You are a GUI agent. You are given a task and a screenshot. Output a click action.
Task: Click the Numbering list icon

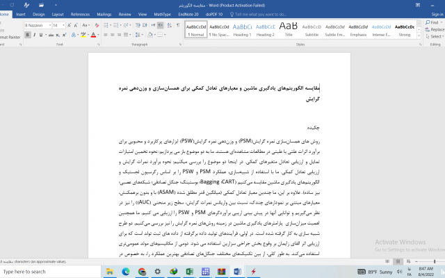[115, 25]
